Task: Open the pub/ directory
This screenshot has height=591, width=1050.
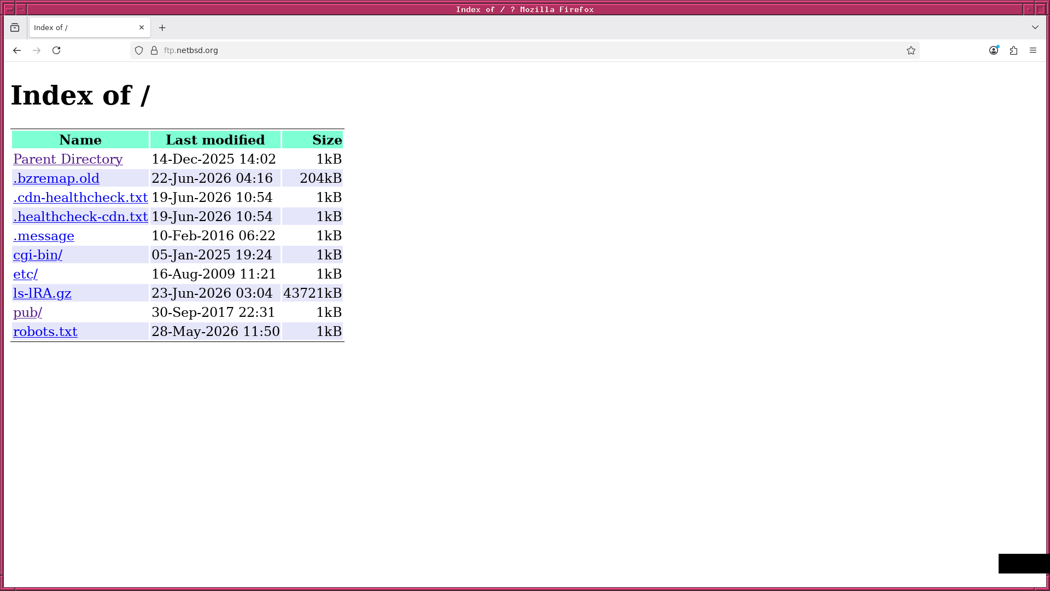Action: pos(27,312)
